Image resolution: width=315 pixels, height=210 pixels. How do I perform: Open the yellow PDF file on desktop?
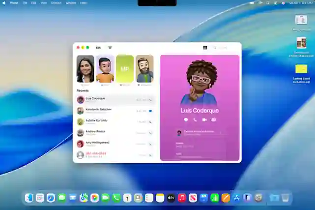pyautogui.click(x=301, y=69)
